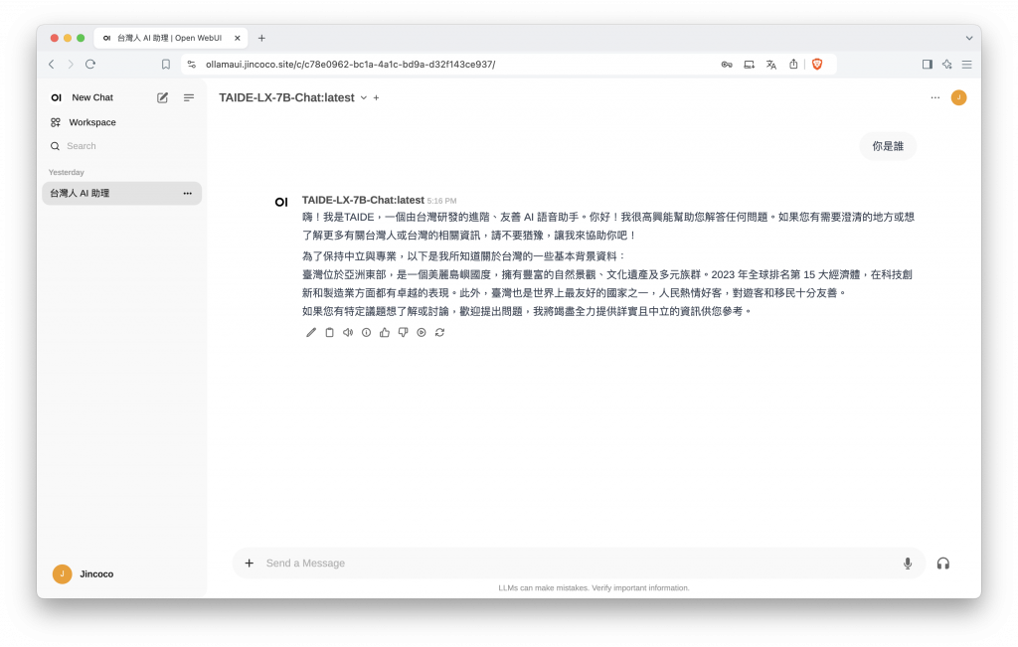
Task: Expand tab search chevron at top right
Action: point(968,39)
